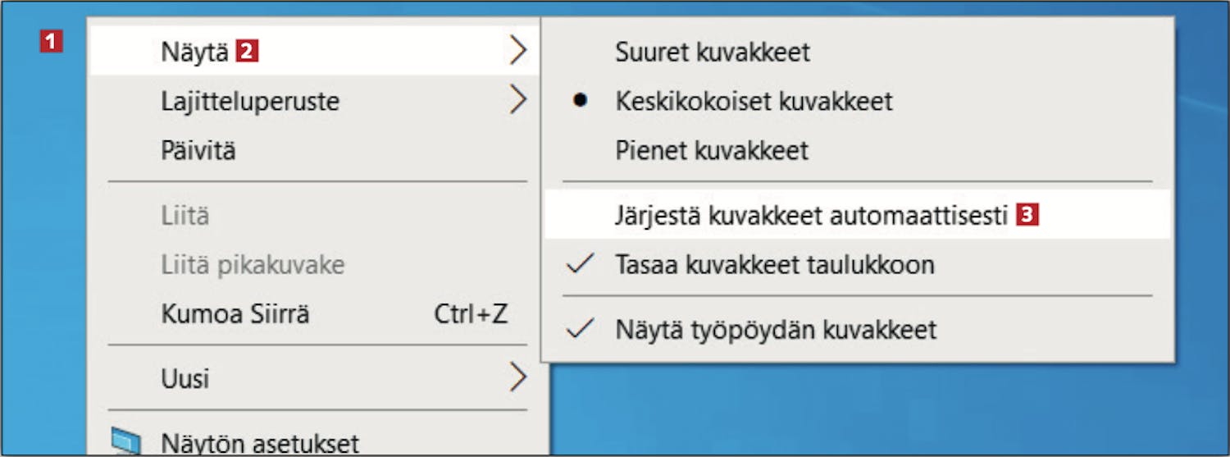The image size is (1230, 457).
Task: Open the Lajitteluperuste menu entry
Action: [250, 102]
